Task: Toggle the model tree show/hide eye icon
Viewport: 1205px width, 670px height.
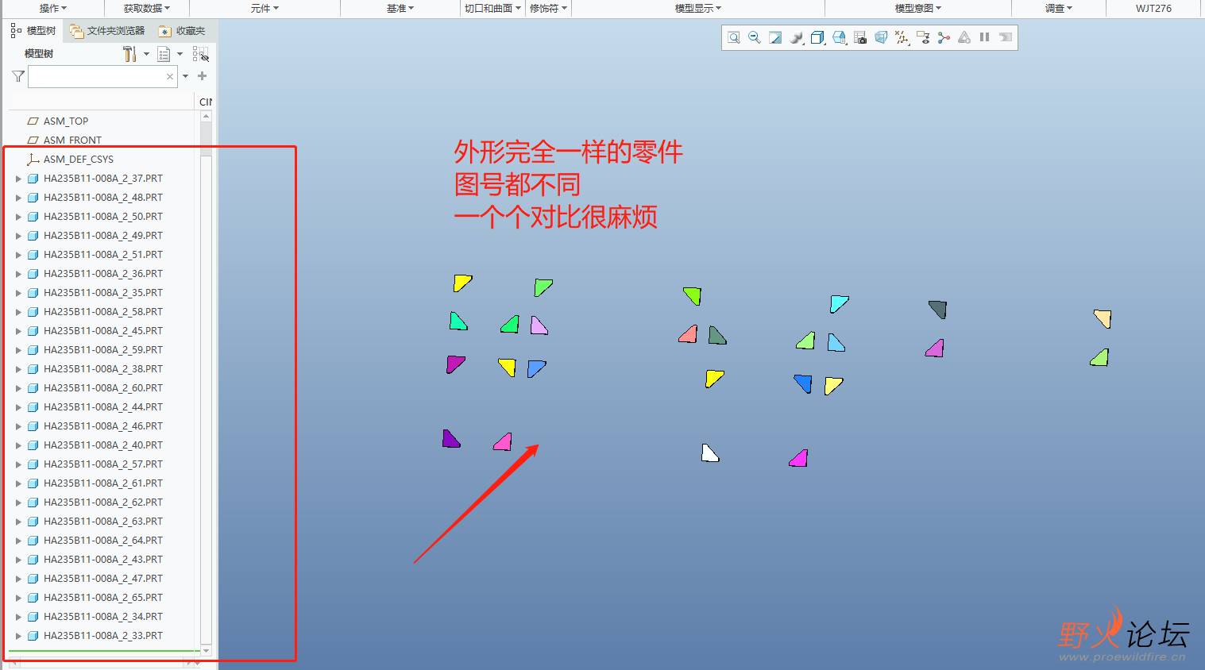Action: 200,54
